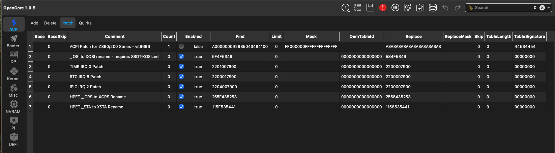Clear the search with the X button
The image size is (555, 153).
[542, 8]
